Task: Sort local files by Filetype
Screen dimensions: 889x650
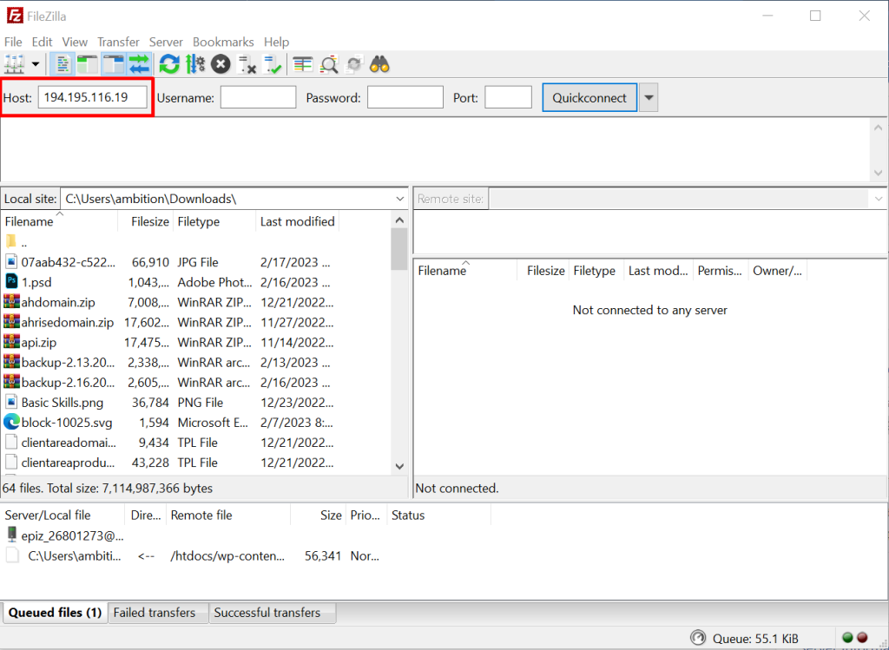Action: point(214,221)
